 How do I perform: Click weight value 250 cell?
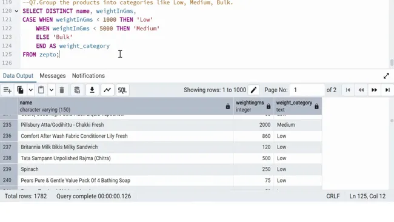(x=253, y=169)
